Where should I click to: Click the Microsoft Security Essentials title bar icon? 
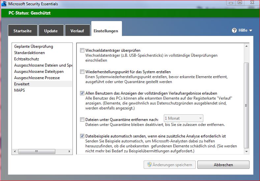4,4
